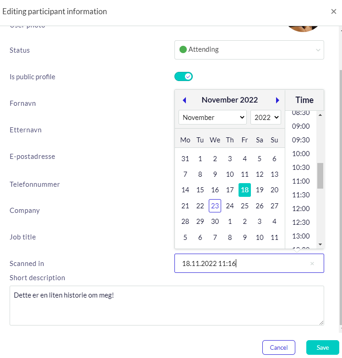
Task: Go to previous month in calendar
Action: pos(184,100)
